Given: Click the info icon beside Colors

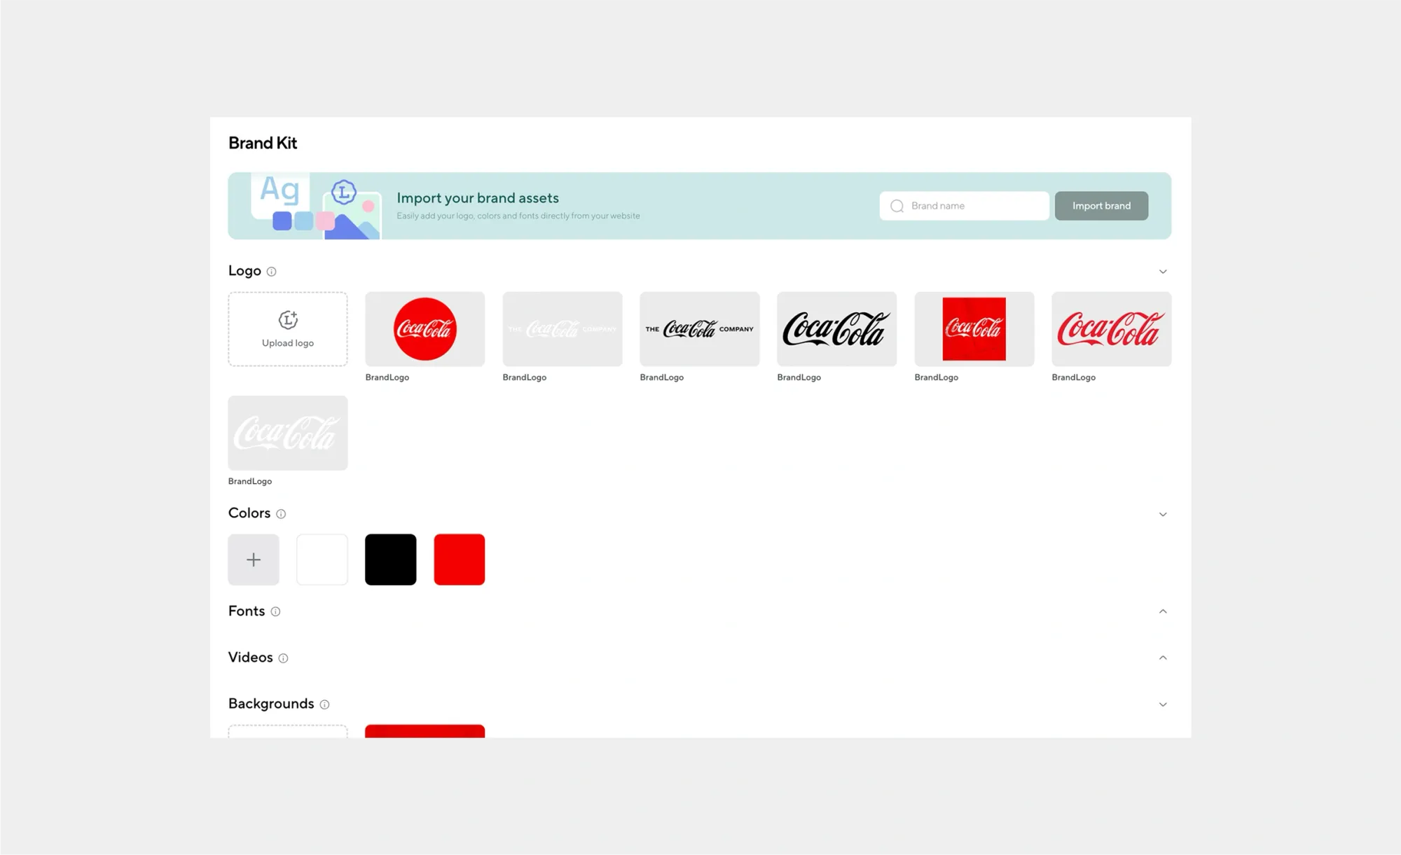Looking at the screenshot, I should (281, 514).
